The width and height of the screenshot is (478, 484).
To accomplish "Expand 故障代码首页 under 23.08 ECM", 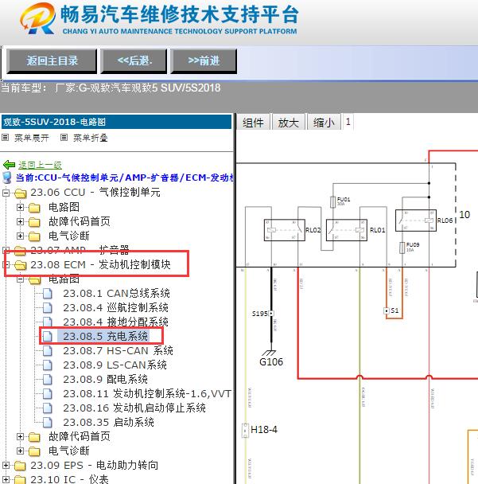I will tap(21, 436).
